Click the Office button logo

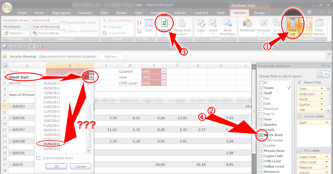point(7,8)
